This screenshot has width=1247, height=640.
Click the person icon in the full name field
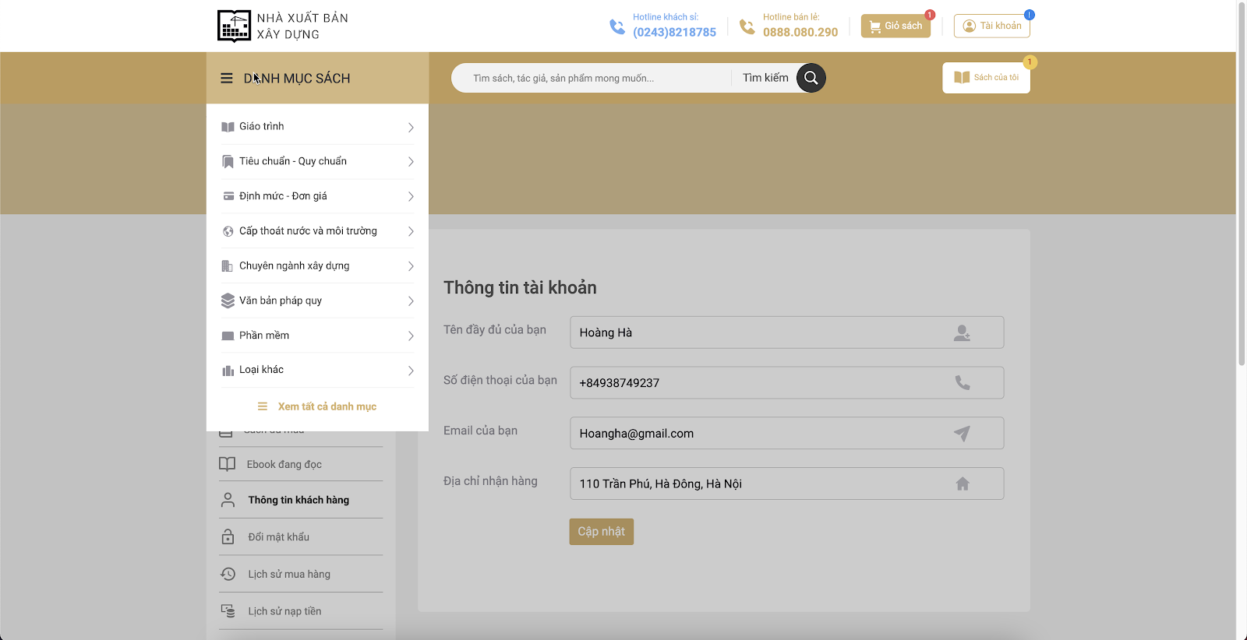963,332
